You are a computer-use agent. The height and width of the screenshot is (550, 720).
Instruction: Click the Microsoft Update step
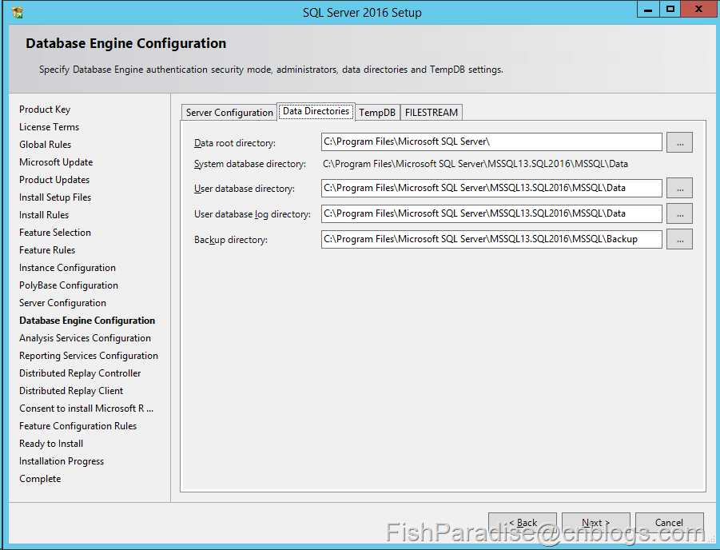click(x=56, y=162)
